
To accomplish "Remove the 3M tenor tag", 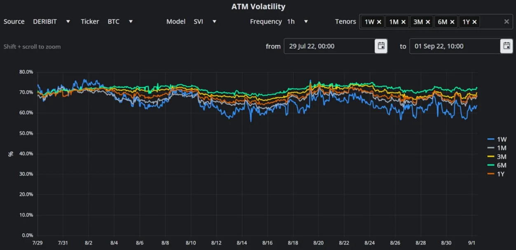I will click(x=428, y=22).
